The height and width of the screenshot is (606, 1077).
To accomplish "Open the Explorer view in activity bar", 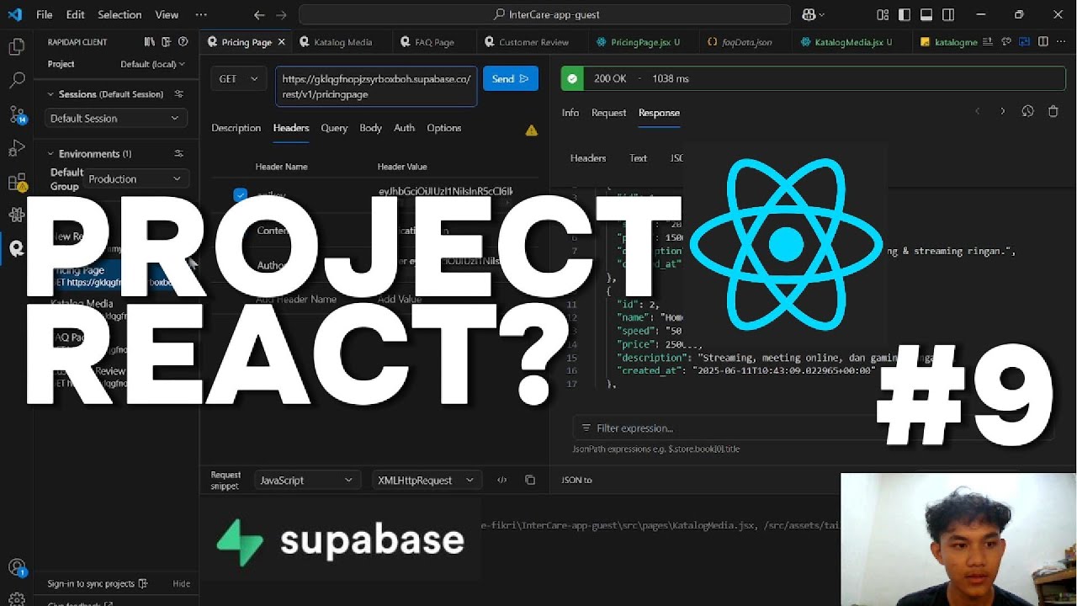I will click(16, 47).
